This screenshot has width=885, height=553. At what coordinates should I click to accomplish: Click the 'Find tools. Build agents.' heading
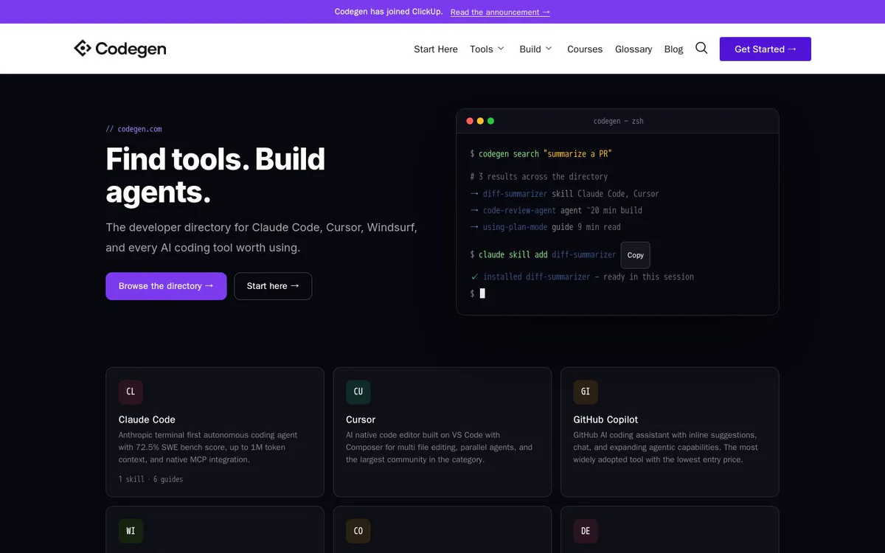coord(215,175)
